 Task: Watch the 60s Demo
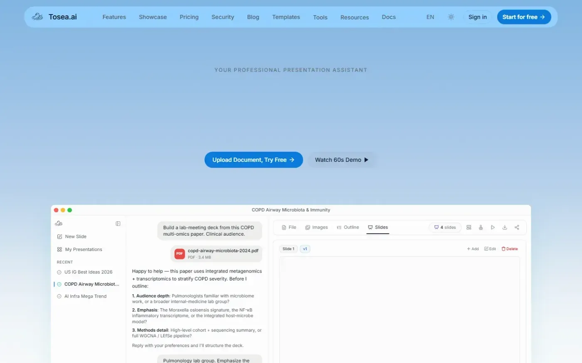(x=342, y=160)
